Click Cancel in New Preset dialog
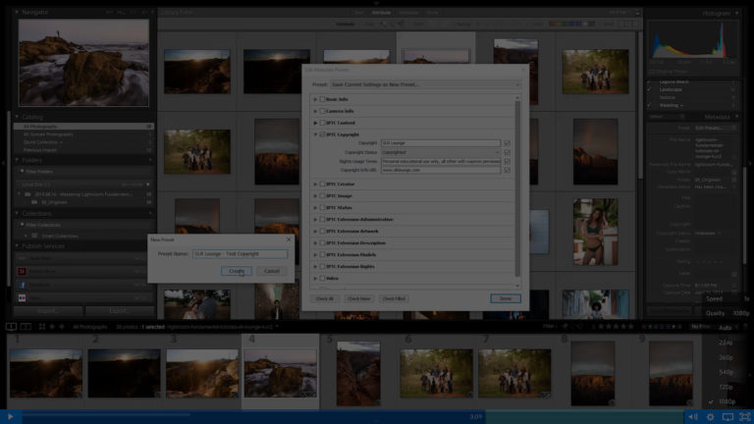The height and width of the screenshot is (424, 754). tap(272, 271)
